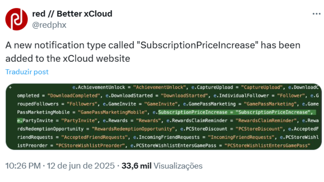Viewport: 324px width, 182px height.
Task: Click the "DownloadCompleted" string in the code
Action: tap(74, 95)
